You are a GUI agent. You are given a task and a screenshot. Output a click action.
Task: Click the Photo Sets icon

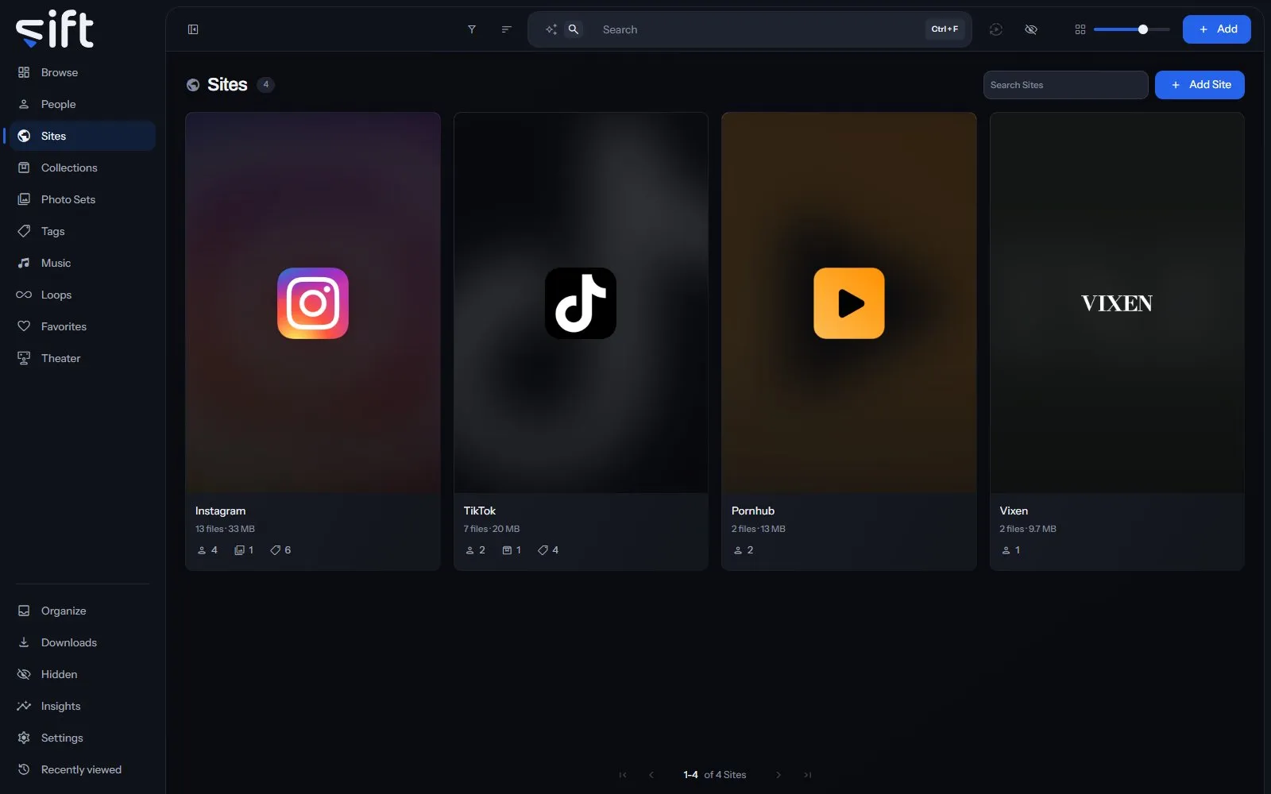[24, 199]
